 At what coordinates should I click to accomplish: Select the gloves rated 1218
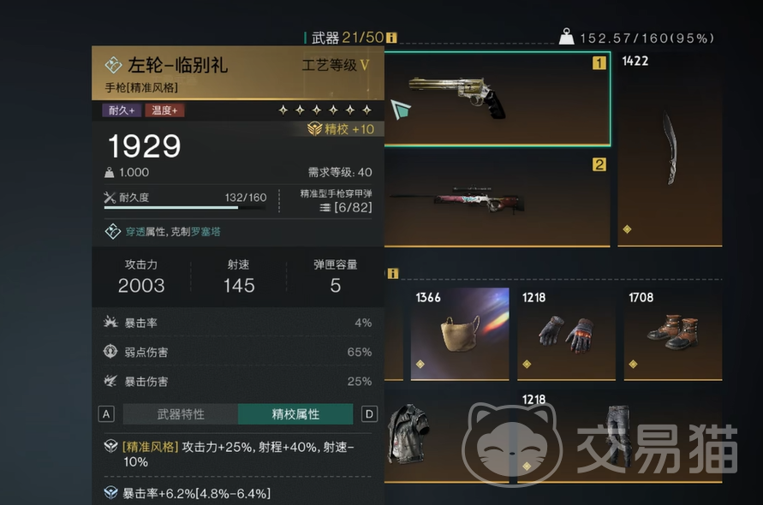(566, 334)
